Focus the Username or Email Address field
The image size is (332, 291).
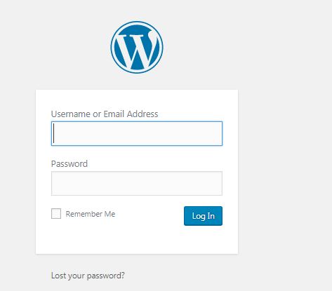(137, 133)
